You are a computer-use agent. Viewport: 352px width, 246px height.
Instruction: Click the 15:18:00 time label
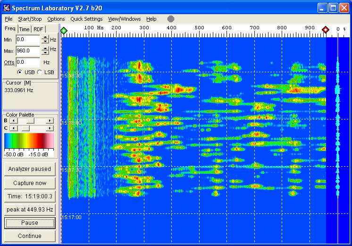click(71, 123)
